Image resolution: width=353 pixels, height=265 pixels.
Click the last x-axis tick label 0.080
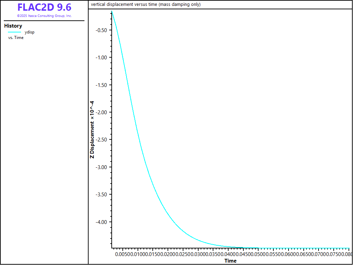click(x=346, y=254)
